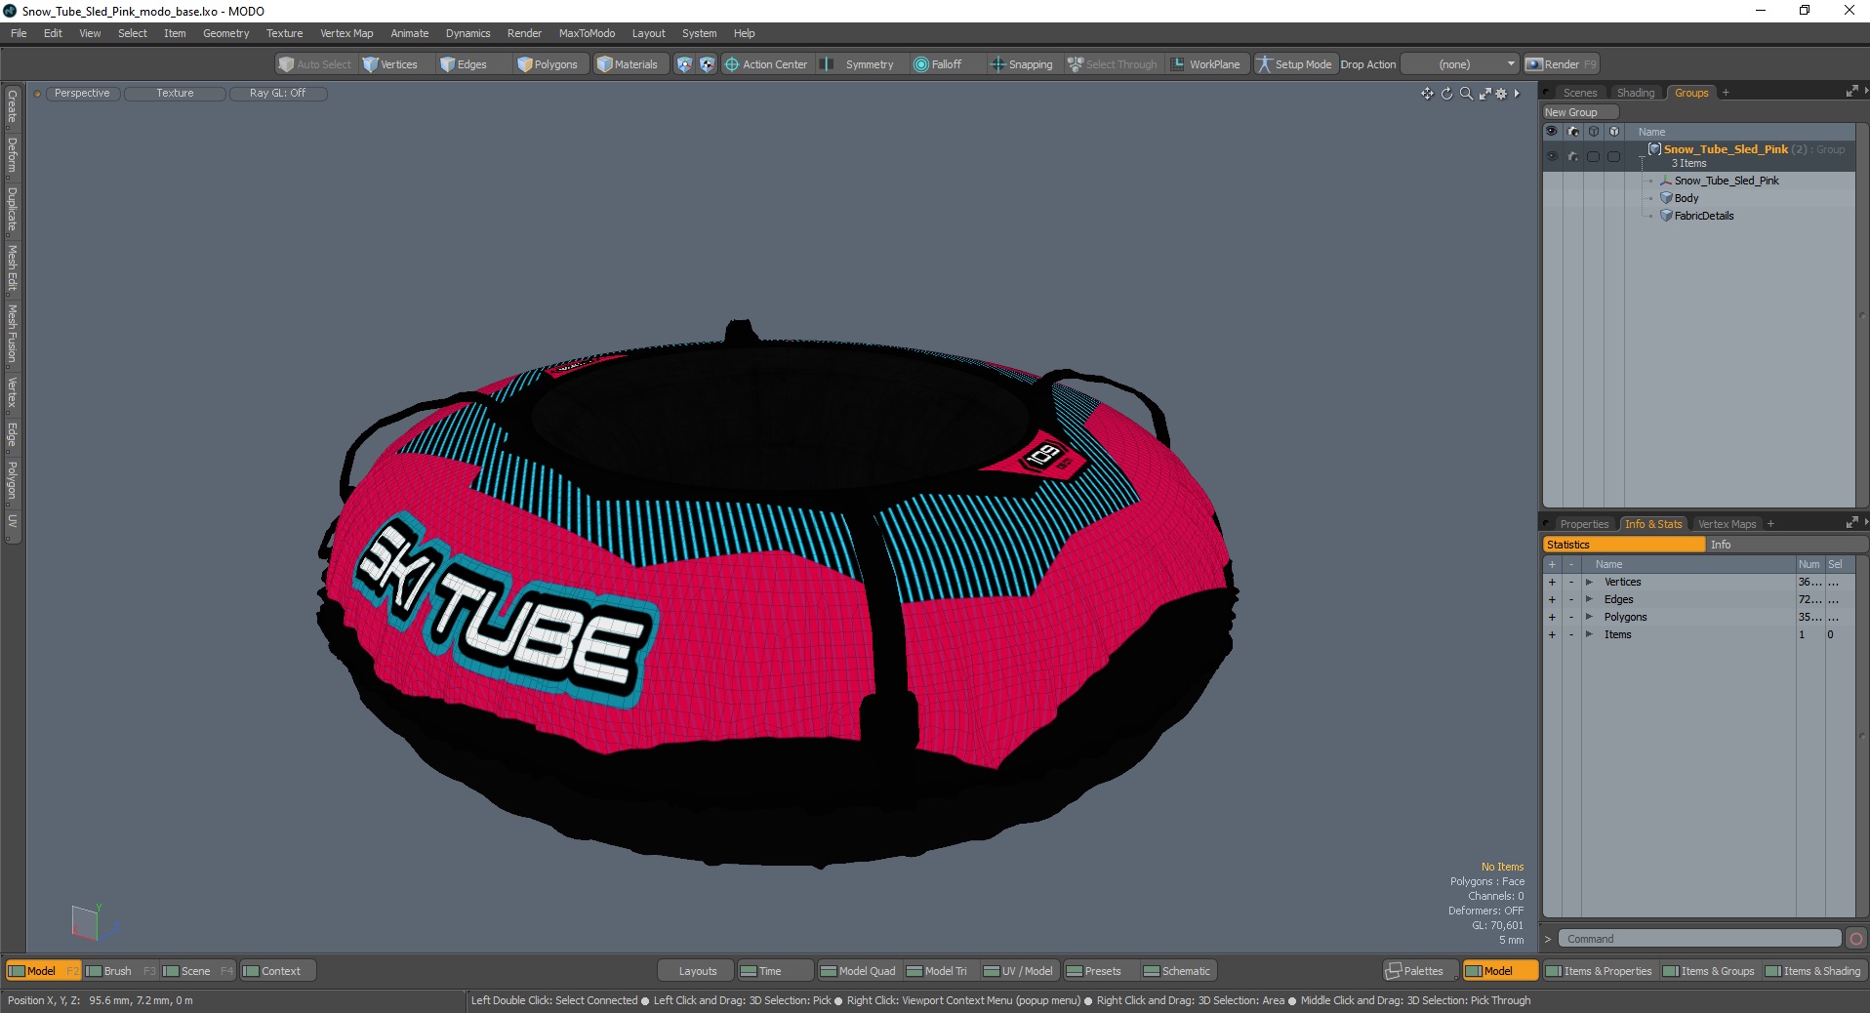The width and height of the screenshot is (1870, 1013).
Task: Switch to the Shading tab
Action: click(1636, 93)
